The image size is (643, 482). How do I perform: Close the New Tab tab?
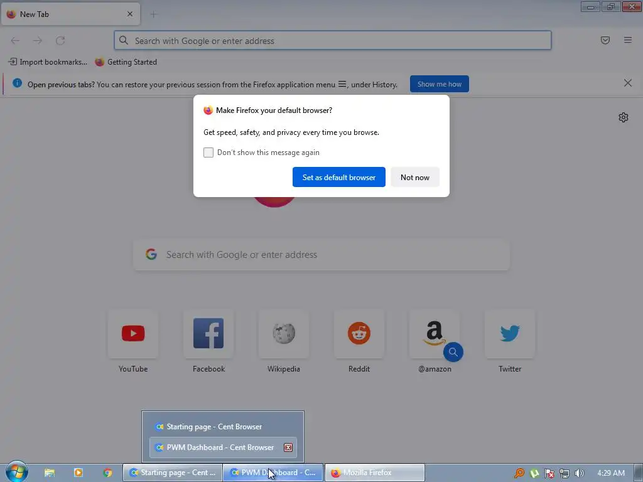[x=130, y=14]
